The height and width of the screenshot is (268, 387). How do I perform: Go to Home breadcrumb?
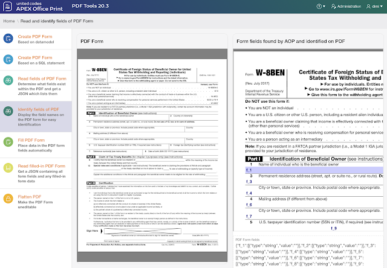click(9, 21)
